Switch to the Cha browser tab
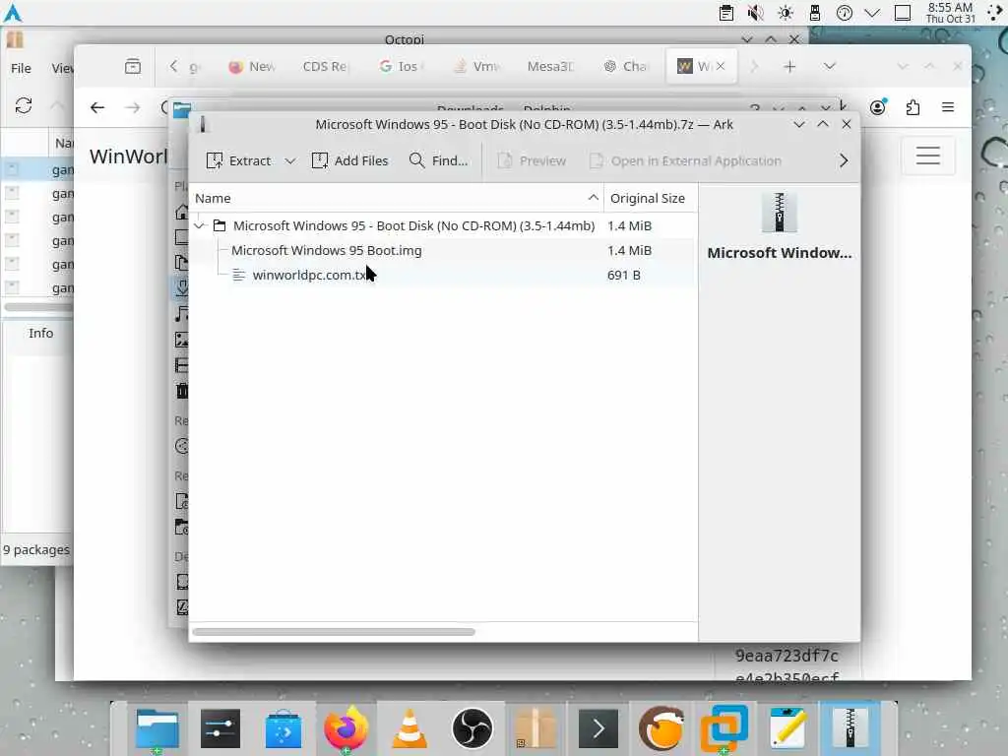 pyautogui.click(x=625, y=66)
